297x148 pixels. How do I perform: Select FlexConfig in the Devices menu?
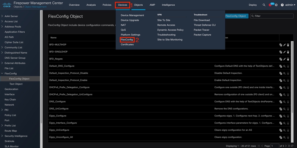(x=127, y=40)
